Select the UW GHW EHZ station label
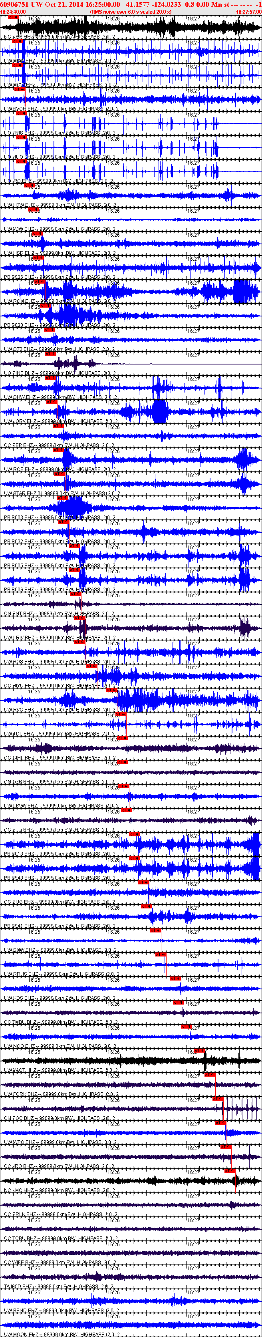262x1337 pixels. (x=60, y=397)
